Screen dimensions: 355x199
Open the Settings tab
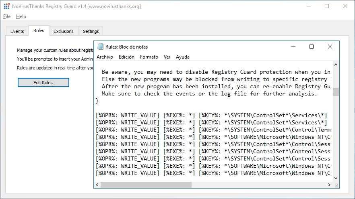pyautogui.click(x=91, y=31)
